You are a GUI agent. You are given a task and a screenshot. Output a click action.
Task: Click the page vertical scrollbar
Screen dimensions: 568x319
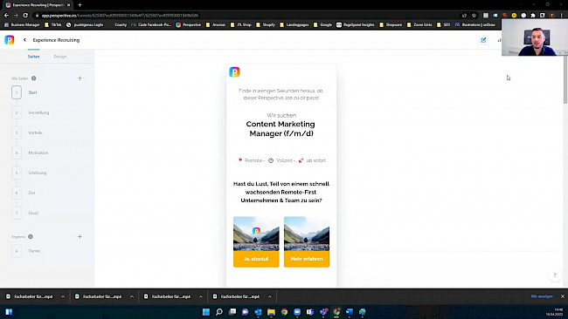click(x=565, y=79)
